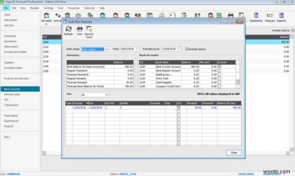
Task: Check Include for Building Society account 1220
Action: tap(220, 74)
